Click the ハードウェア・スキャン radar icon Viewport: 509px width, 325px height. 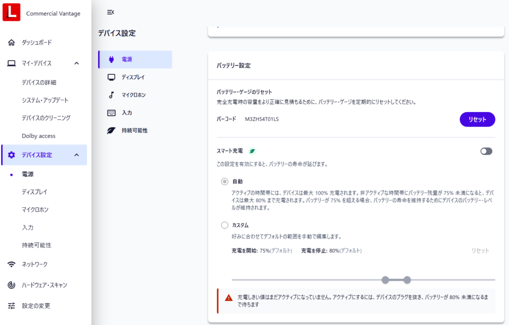[11, 285]
